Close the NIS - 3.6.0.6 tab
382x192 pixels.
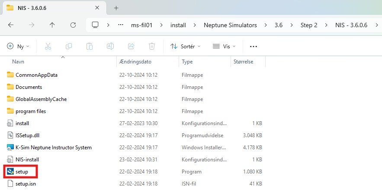[97, 8]
